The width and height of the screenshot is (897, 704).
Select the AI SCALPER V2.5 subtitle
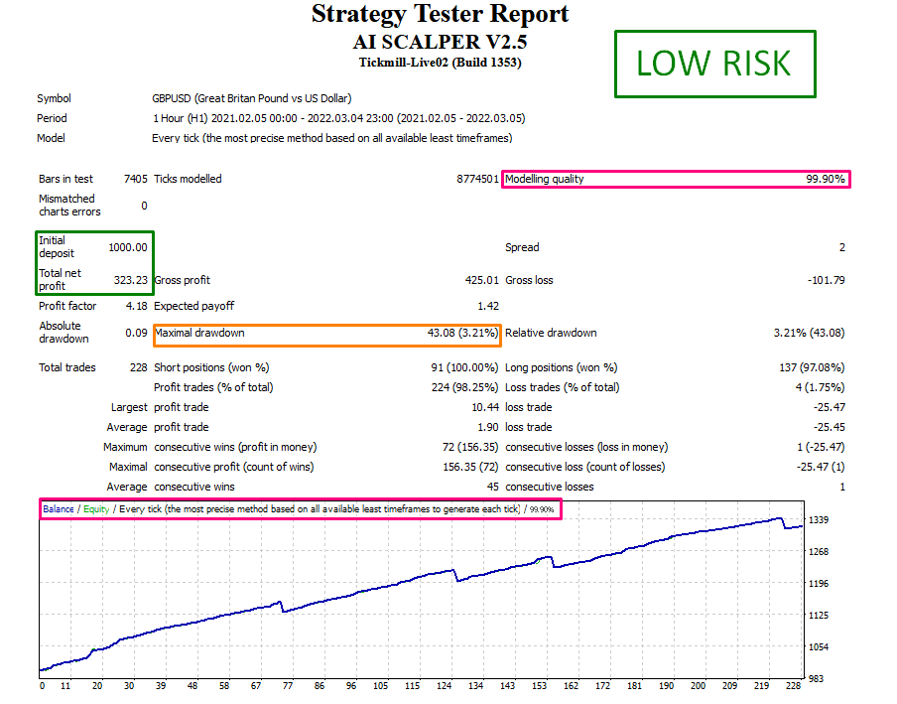441,41
